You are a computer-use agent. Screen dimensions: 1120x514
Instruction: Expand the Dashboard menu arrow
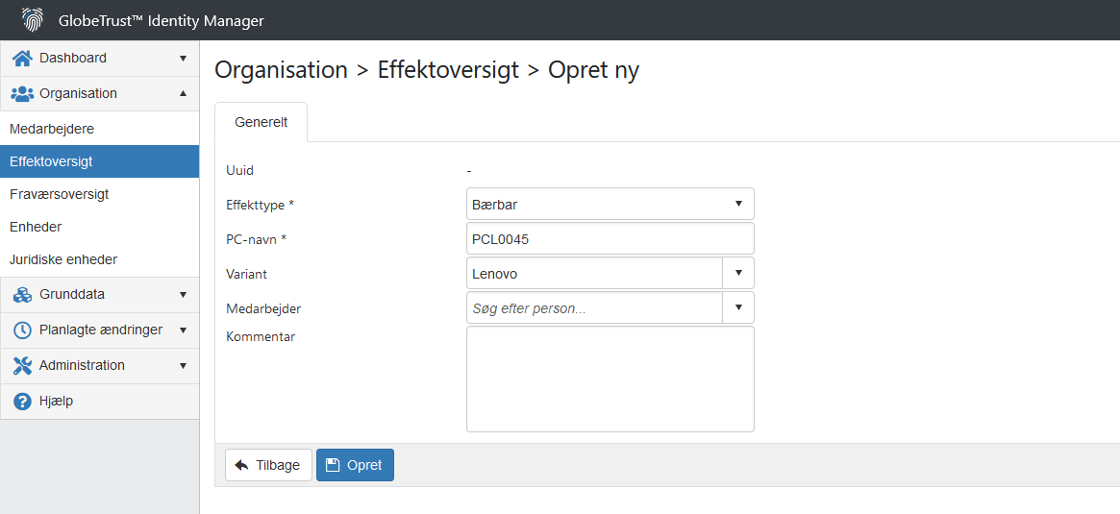click(183, 58)
